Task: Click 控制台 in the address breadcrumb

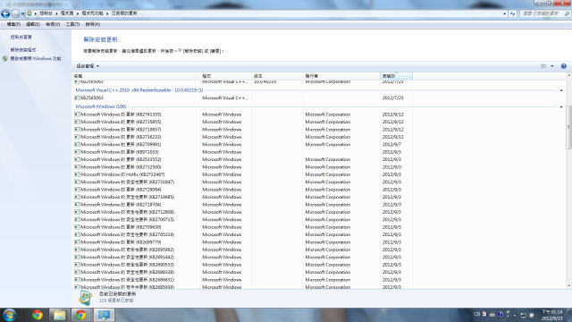Action: (x=46, y=13)
